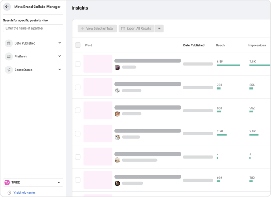Click the back arrow icon
The image size is (271, 197).
click(x=7, y=7)
